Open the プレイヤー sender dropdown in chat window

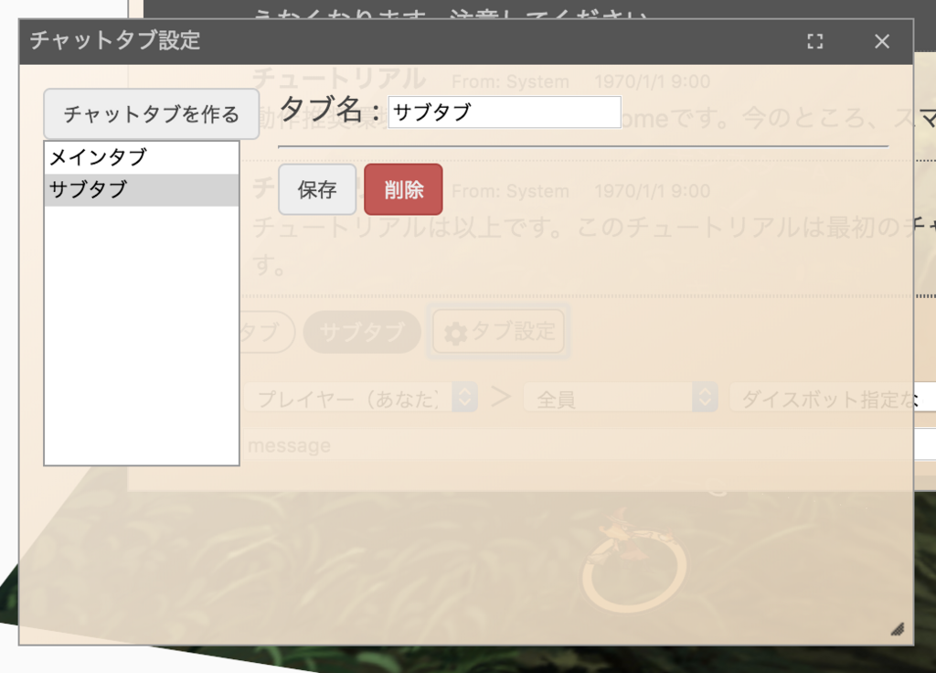361,398
